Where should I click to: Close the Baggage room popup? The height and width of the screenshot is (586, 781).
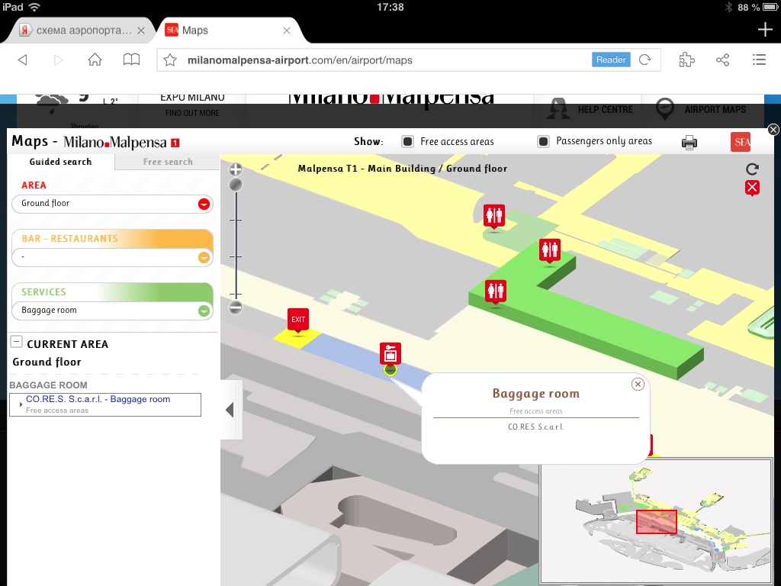click(638, 385)
